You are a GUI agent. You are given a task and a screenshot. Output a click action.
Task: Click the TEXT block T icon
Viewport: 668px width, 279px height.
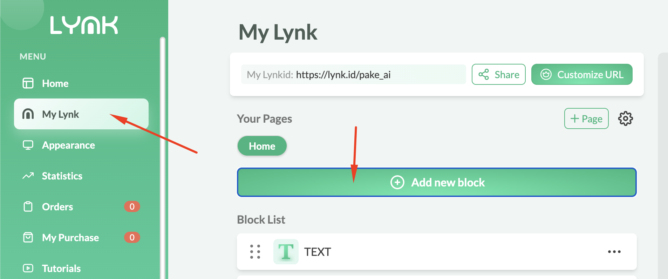(x=286, y=252)
